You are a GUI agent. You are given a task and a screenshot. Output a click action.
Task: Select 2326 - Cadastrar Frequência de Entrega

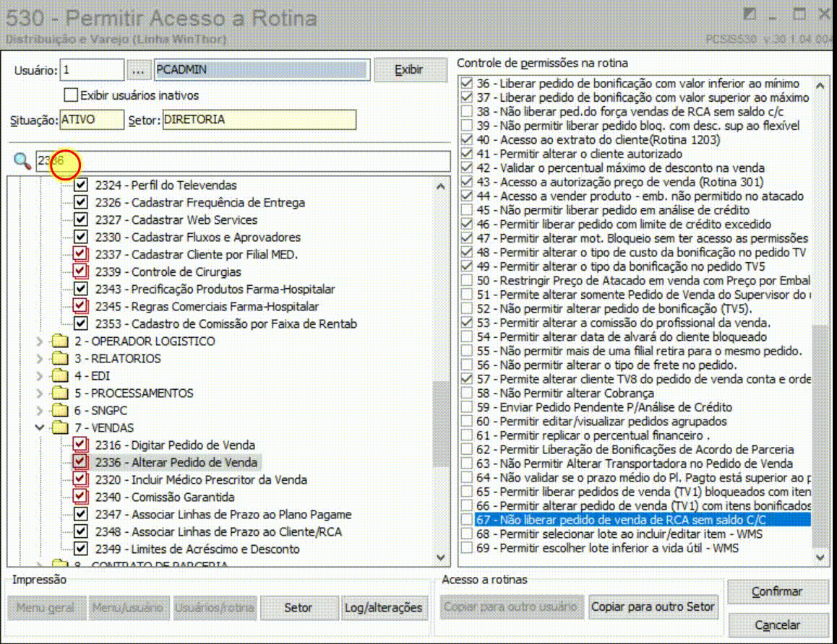pyautogui.click(x=199, y=203)
